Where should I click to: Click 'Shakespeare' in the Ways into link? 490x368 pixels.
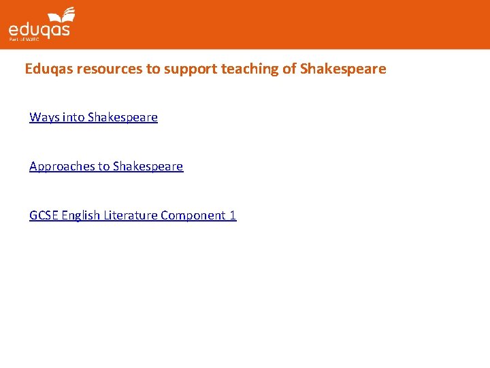point(122,117)
